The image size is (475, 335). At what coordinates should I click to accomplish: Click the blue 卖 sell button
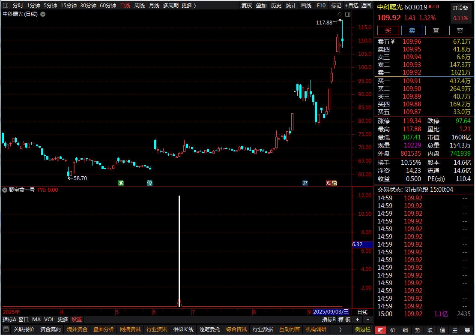pyautogui.click(x=412, y=30)
